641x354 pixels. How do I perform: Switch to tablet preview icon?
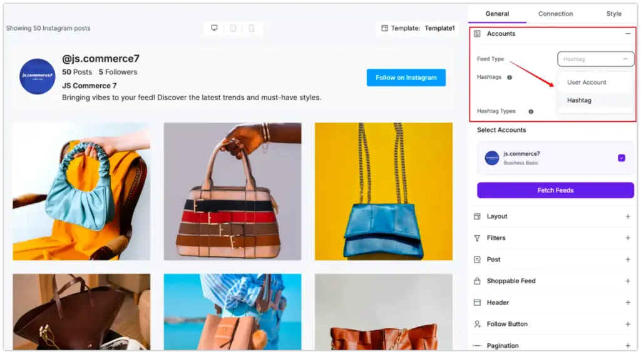tap(233, 28)
